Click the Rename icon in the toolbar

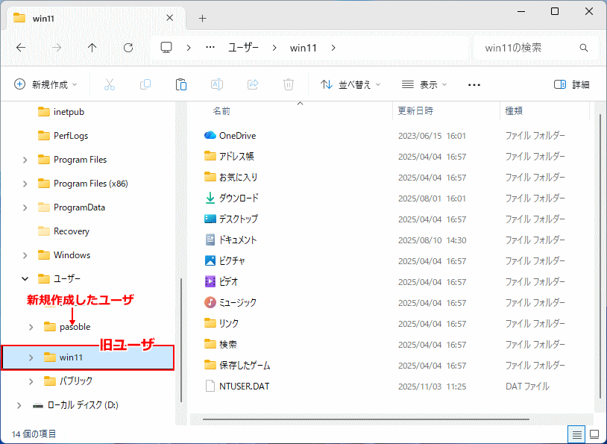pos(217,84)
